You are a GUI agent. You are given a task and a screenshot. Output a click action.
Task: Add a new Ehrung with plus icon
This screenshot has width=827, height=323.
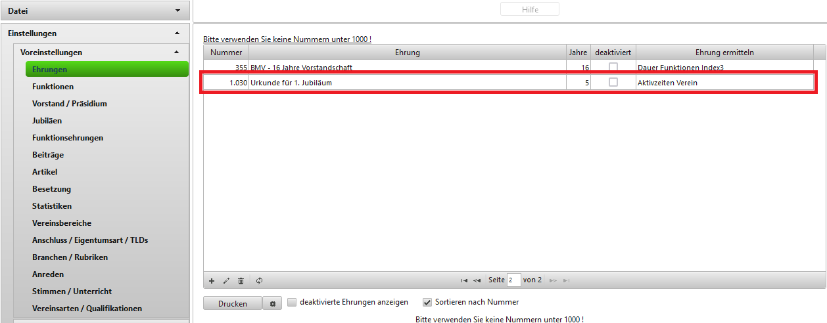(x=212, y=280)
